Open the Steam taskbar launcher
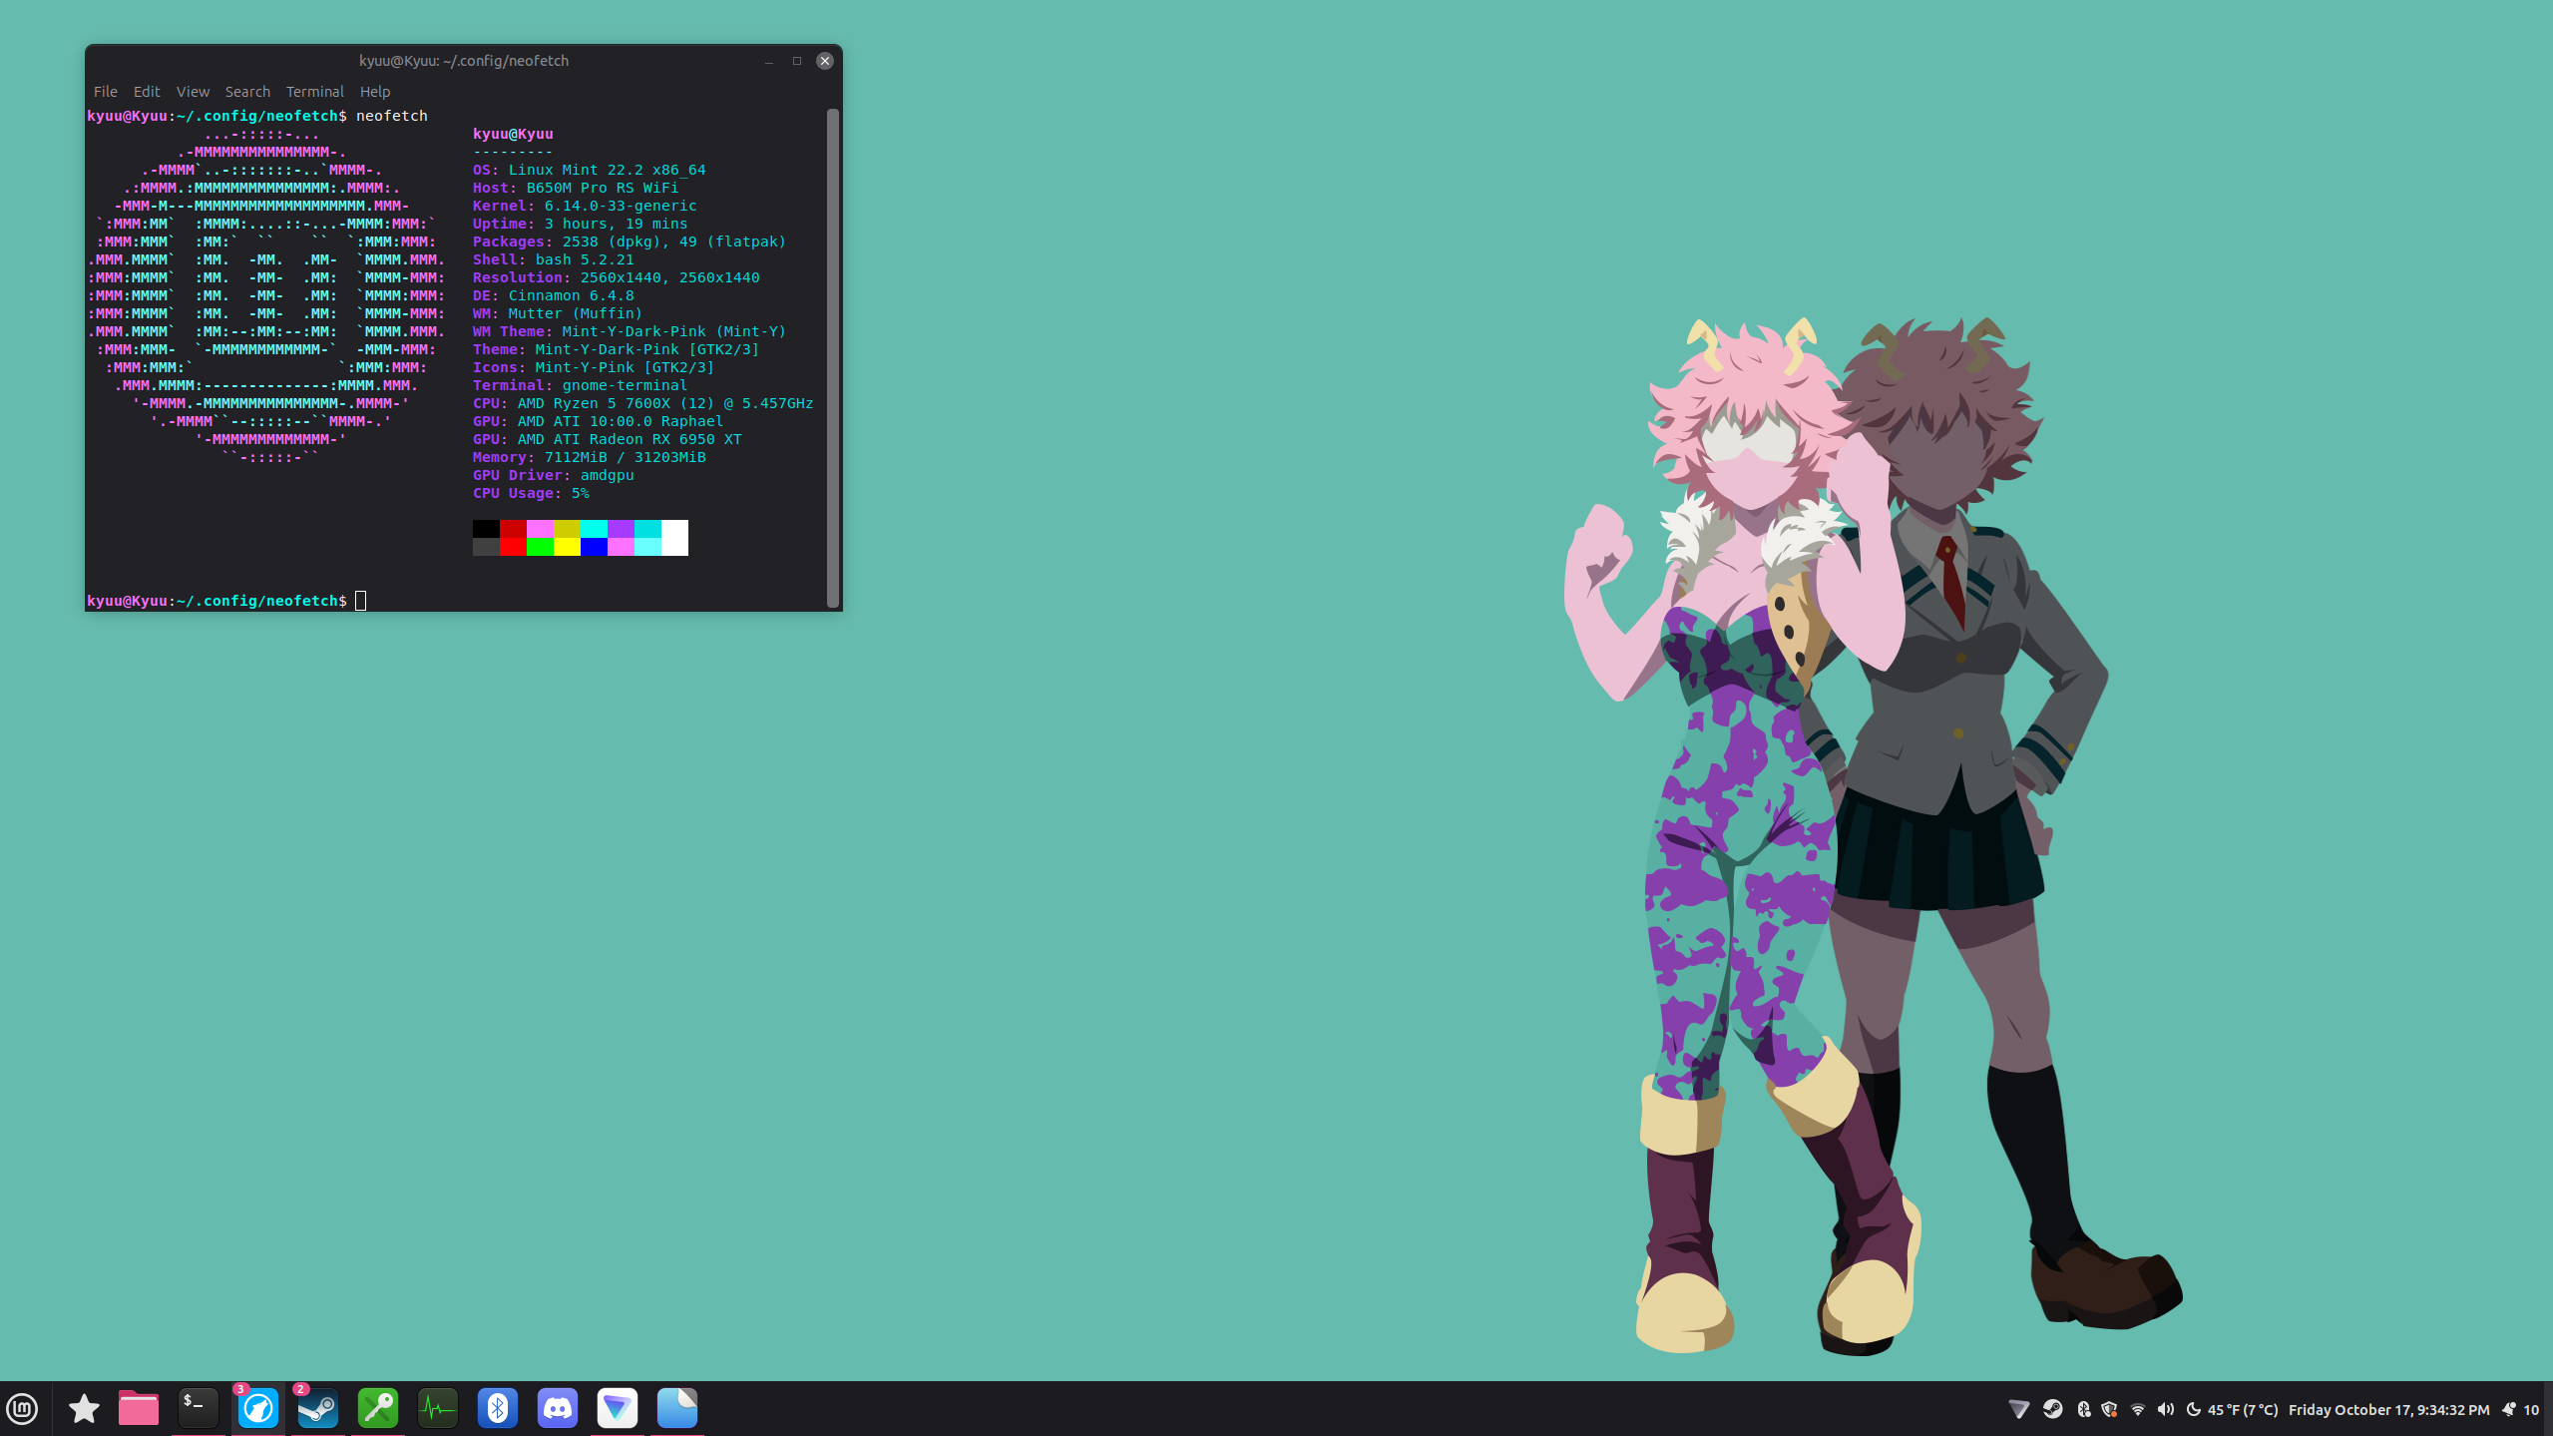Viewport: 2553px width, 1436px height. 318,1408
